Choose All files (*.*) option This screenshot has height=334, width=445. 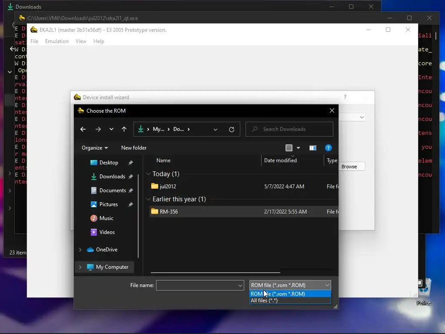[290, 301]
